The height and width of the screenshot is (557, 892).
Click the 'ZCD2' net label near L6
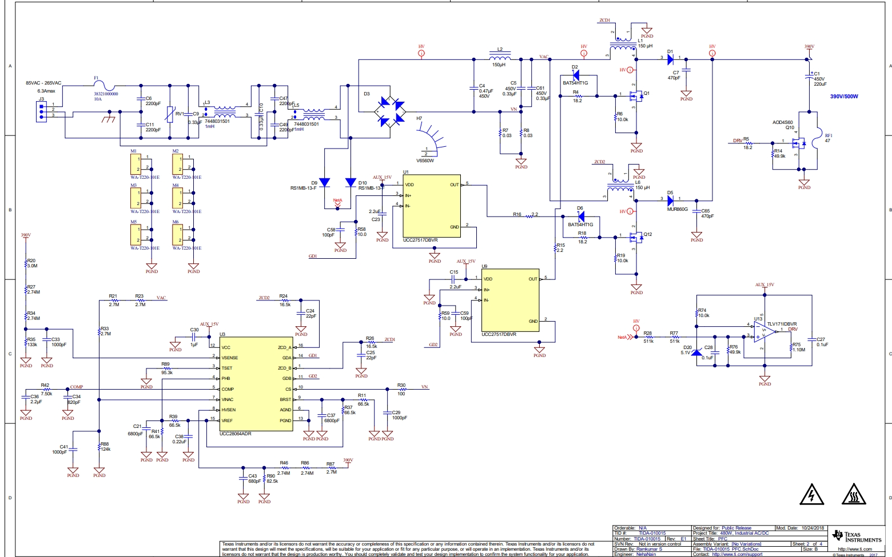pos(599,162)
